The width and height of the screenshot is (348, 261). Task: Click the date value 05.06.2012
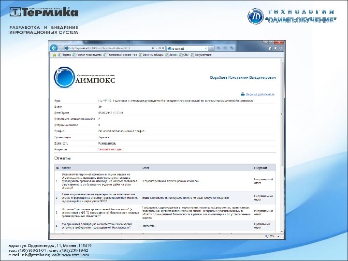pyautogui.click(x=111, y=113)
